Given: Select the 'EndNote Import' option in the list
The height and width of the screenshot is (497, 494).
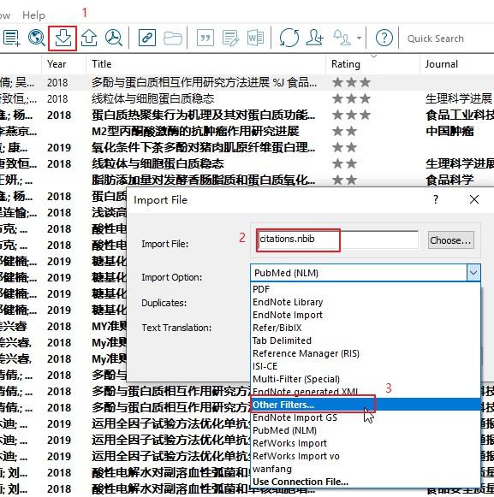Looking at the screenshot, I should coord(366,315).
